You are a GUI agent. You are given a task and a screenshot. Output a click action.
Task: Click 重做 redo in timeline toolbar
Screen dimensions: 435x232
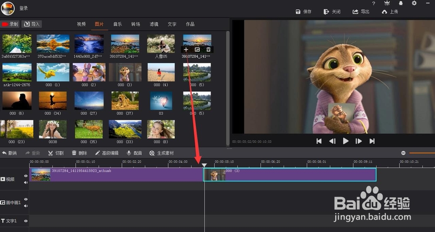pyautogui.click(x=33, y=153)
